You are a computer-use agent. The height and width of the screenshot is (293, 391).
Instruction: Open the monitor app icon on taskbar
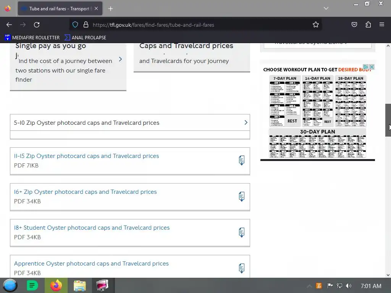point(102,285)
